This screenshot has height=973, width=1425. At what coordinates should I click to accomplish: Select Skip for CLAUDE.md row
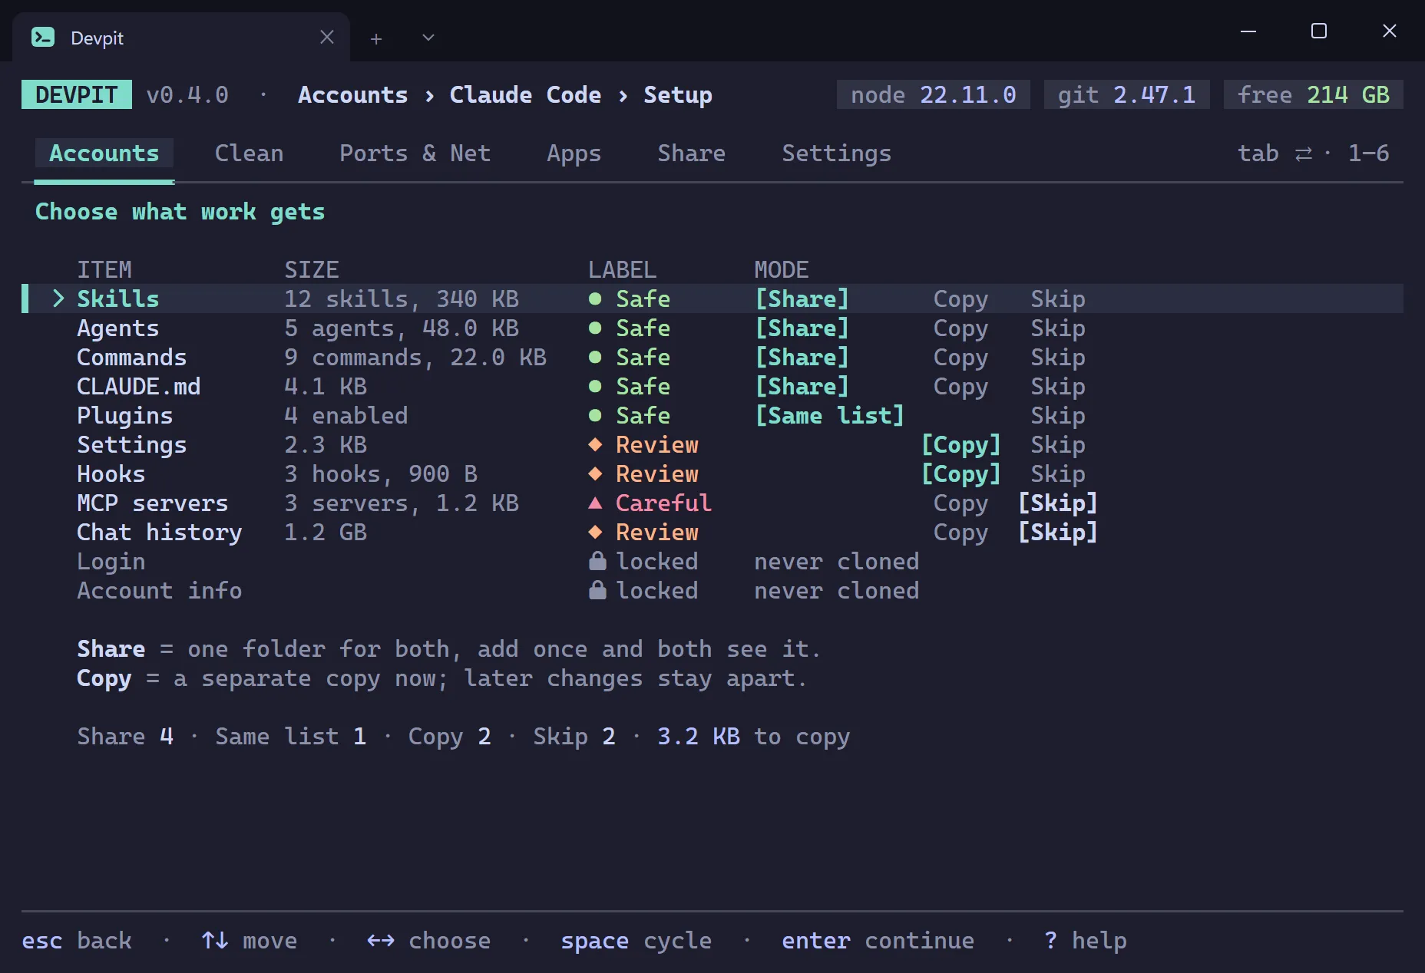[1057, 386]
